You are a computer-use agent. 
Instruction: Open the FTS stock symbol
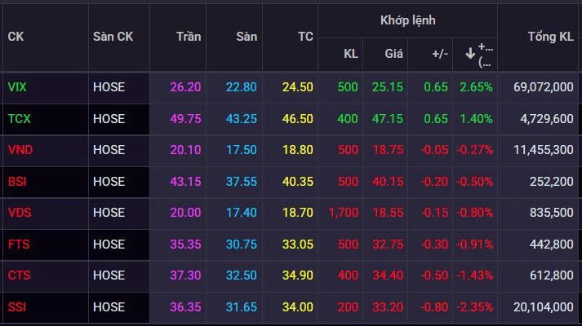(17, 244)
